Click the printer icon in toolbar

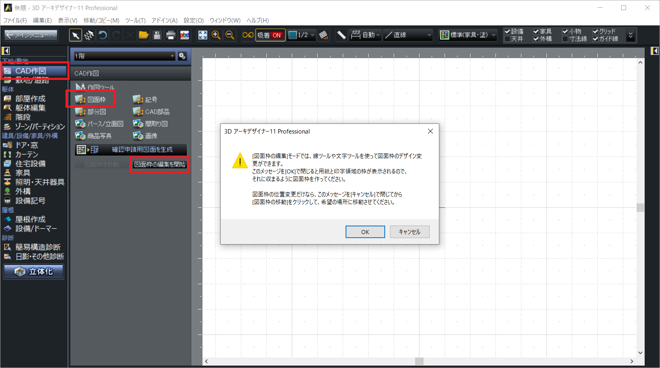pos(171,36)
